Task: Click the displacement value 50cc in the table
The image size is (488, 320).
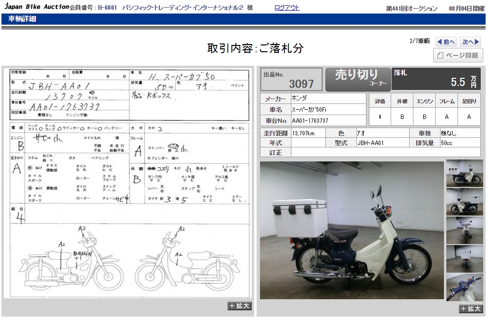Action: pyautogui.click(x=446, y=143)
